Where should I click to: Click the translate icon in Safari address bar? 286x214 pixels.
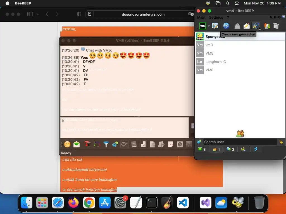[191, 14]
